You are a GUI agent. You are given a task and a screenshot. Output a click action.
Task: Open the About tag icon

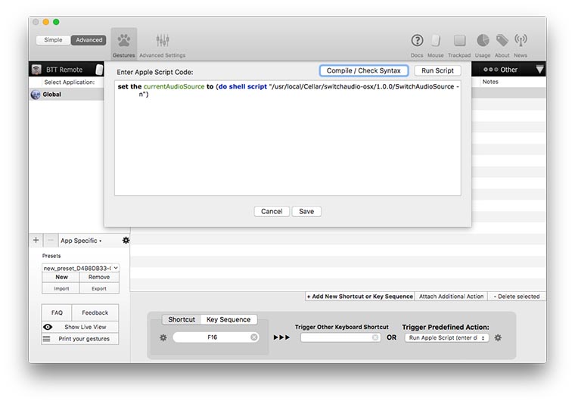tap(502, 40)
